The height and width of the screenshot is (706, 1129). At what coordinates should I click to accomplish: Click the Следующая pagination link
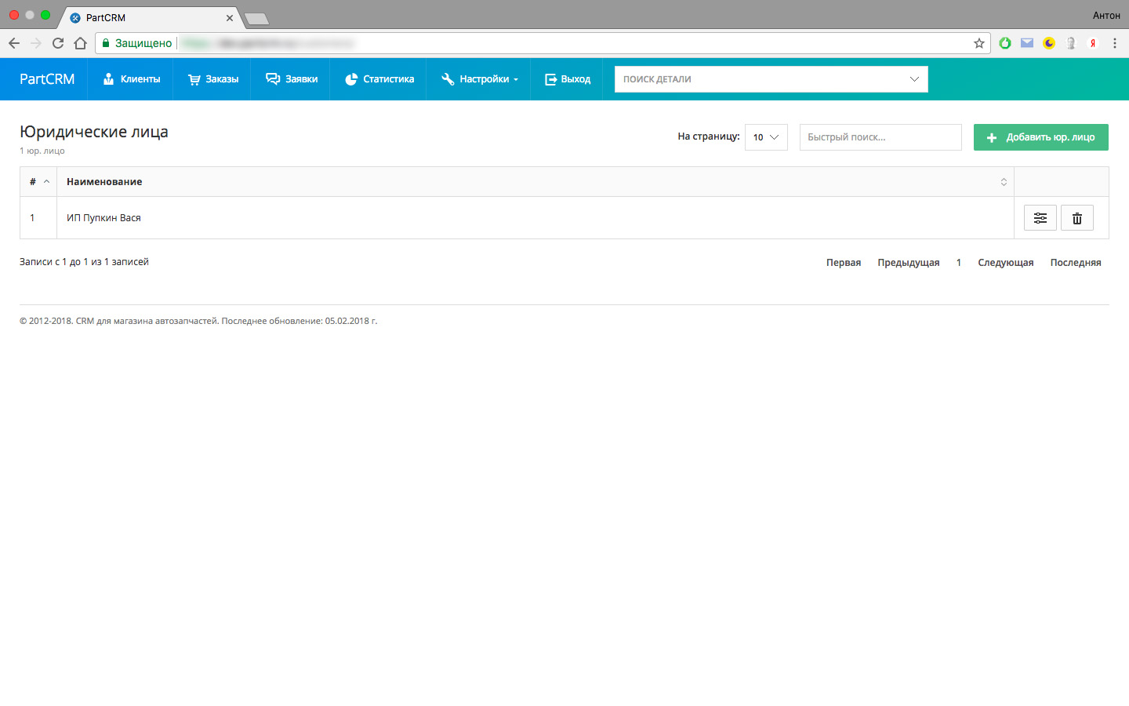point(1005,263)
